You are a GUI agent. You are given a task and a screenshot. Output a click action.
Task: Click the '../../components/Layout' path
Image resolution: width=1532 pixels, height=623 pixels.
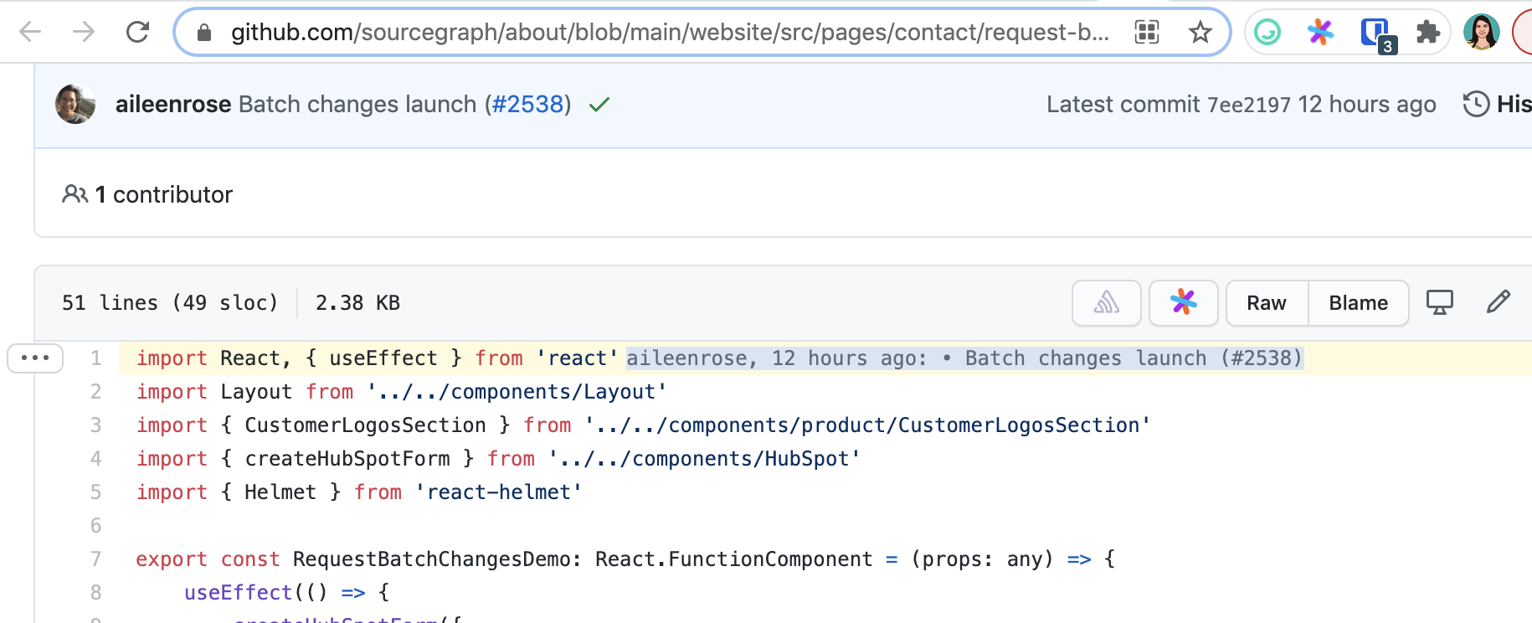click(x=517, y=392)
